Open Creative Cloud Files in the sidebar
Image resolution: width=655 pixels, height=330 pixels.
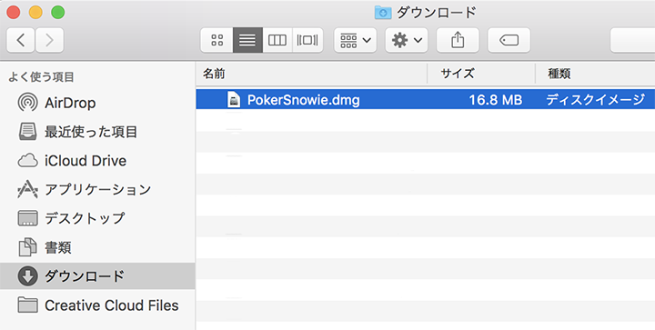tap(97, 305)
